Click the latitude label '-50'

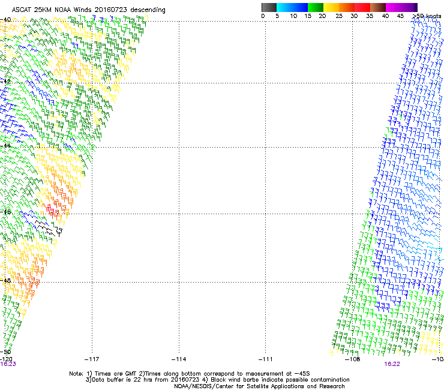pos(5,352)
